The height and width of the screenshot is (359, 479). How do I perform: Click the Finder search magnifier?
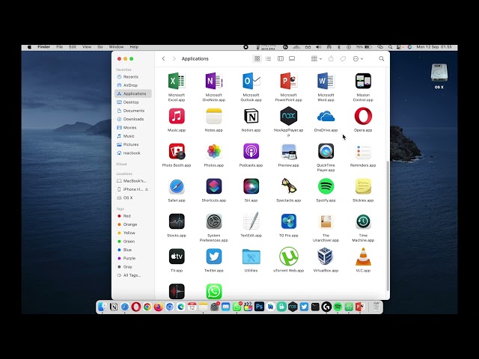tap(381, 58)
